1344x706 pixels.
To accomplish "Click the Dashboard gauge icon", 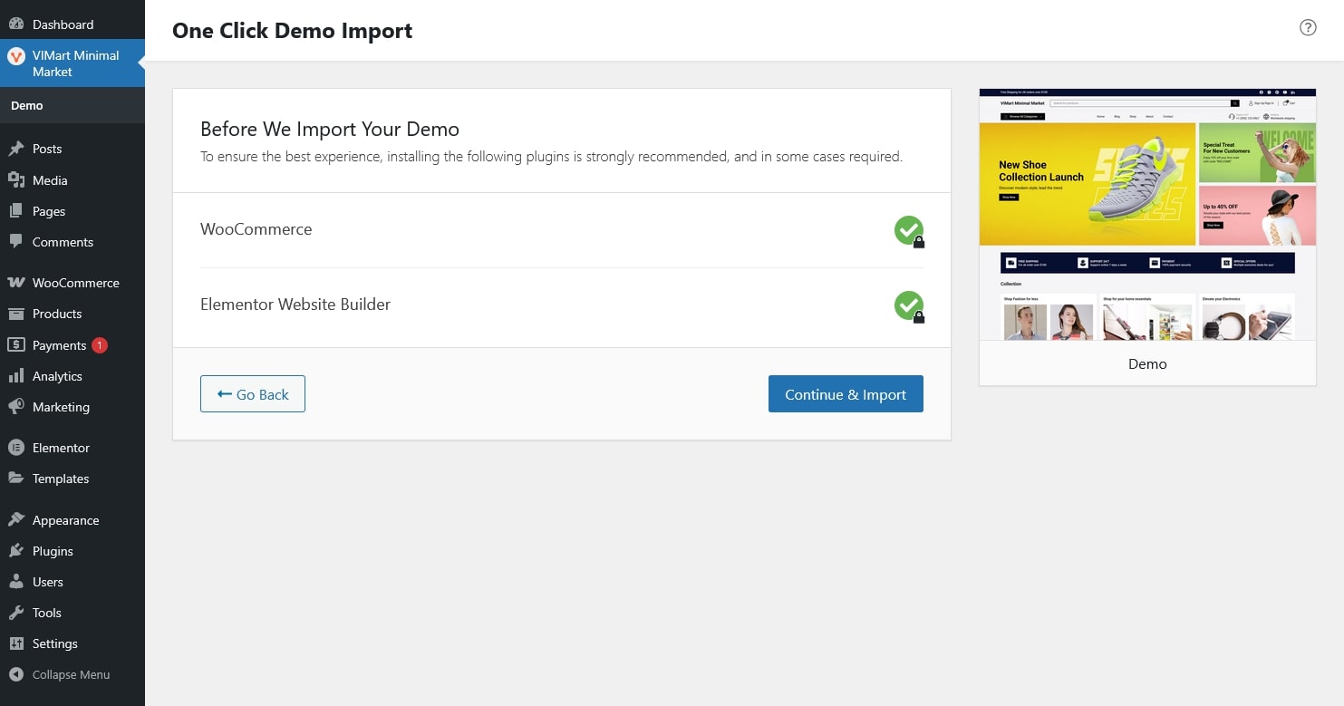I will 15,24.
